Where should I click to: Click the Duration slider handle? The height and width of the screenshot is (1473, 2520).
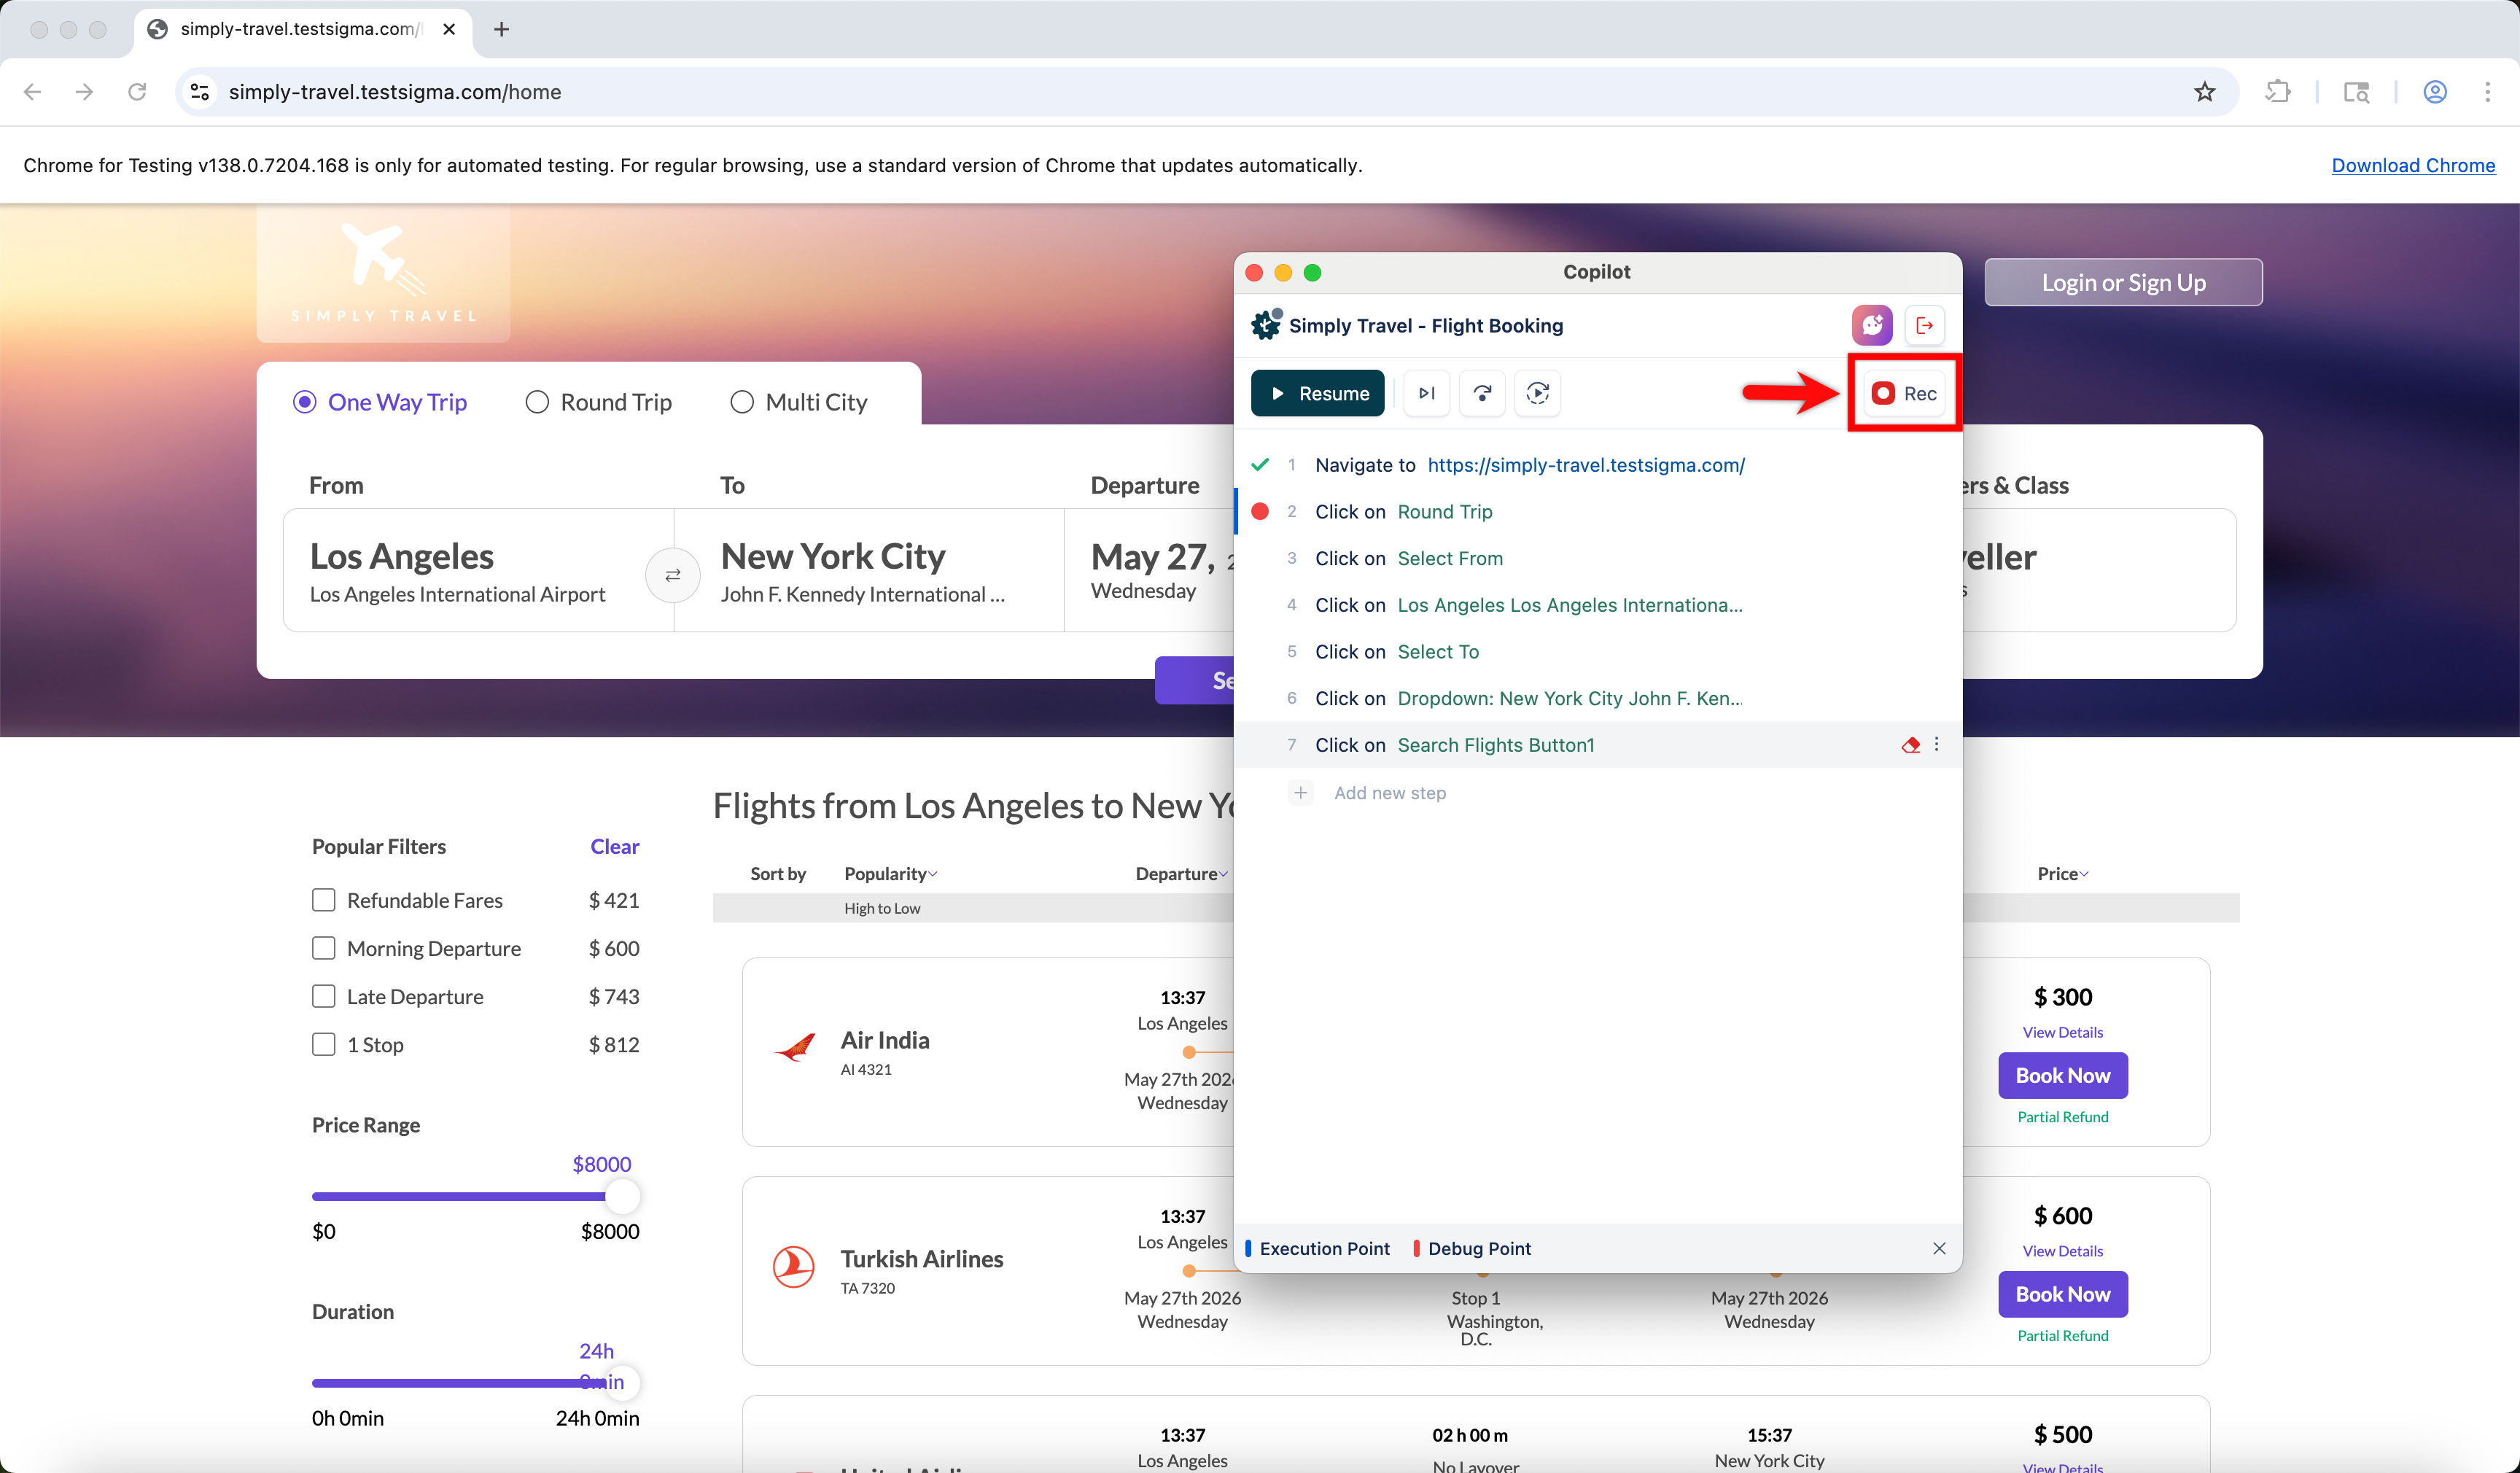pos(622,1383)
